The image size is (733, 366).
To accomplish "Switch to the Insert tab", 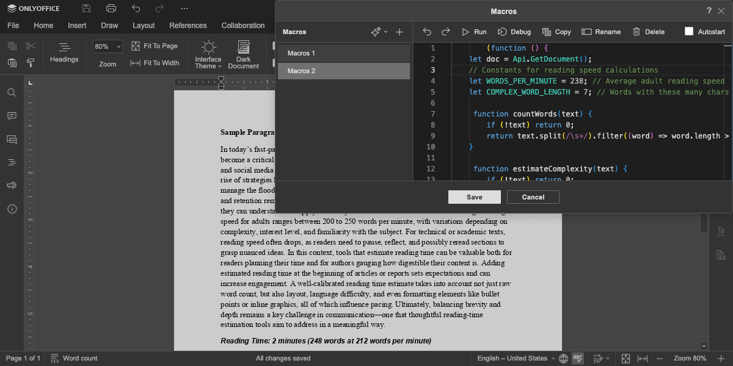I will point(77,26).
